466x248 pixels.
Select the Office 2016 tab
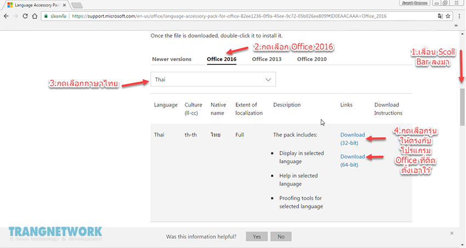[221, 59]
